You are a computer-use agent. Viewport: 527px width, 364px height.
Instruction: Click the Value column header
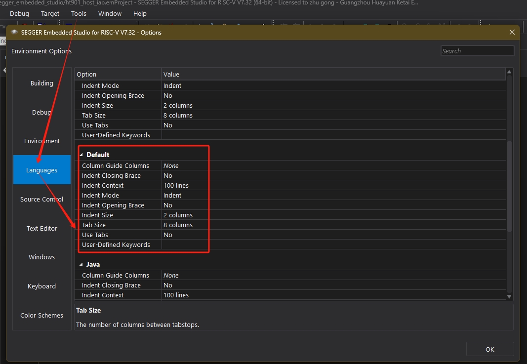333,74
